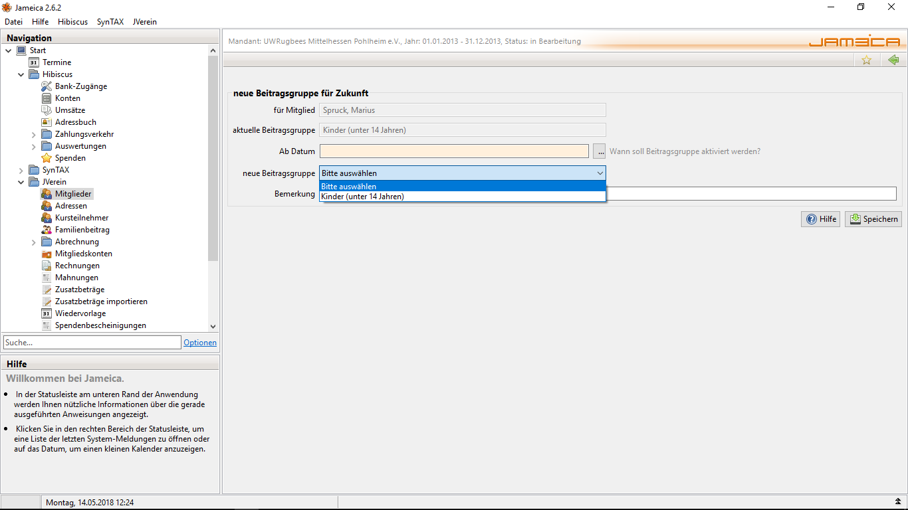
Task: Click the navigation tree scroll-up arrow
Action: (x=213, y=50)
